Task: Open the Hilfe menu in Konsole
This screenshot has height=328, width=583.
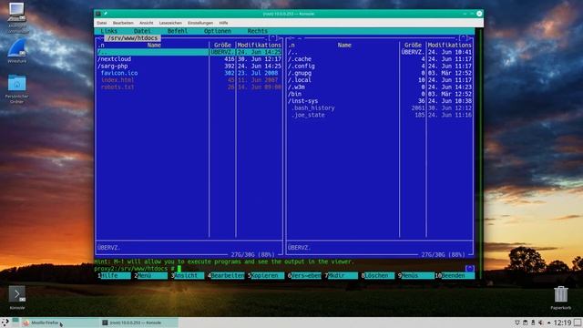Action: coord(223,23)
